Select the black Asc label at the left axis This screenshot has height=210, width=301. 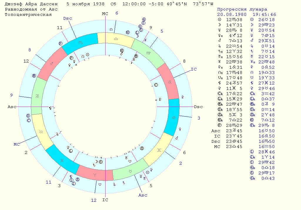click(12, 107)
